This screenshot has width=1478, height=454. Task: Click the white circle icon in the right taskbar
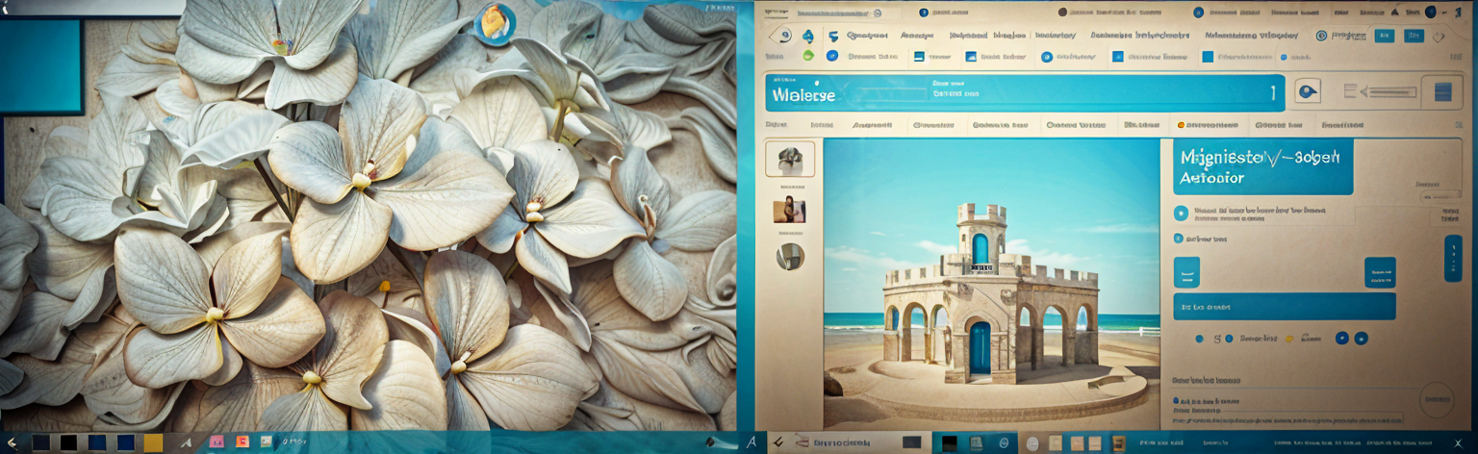(x=1032, y=443)
